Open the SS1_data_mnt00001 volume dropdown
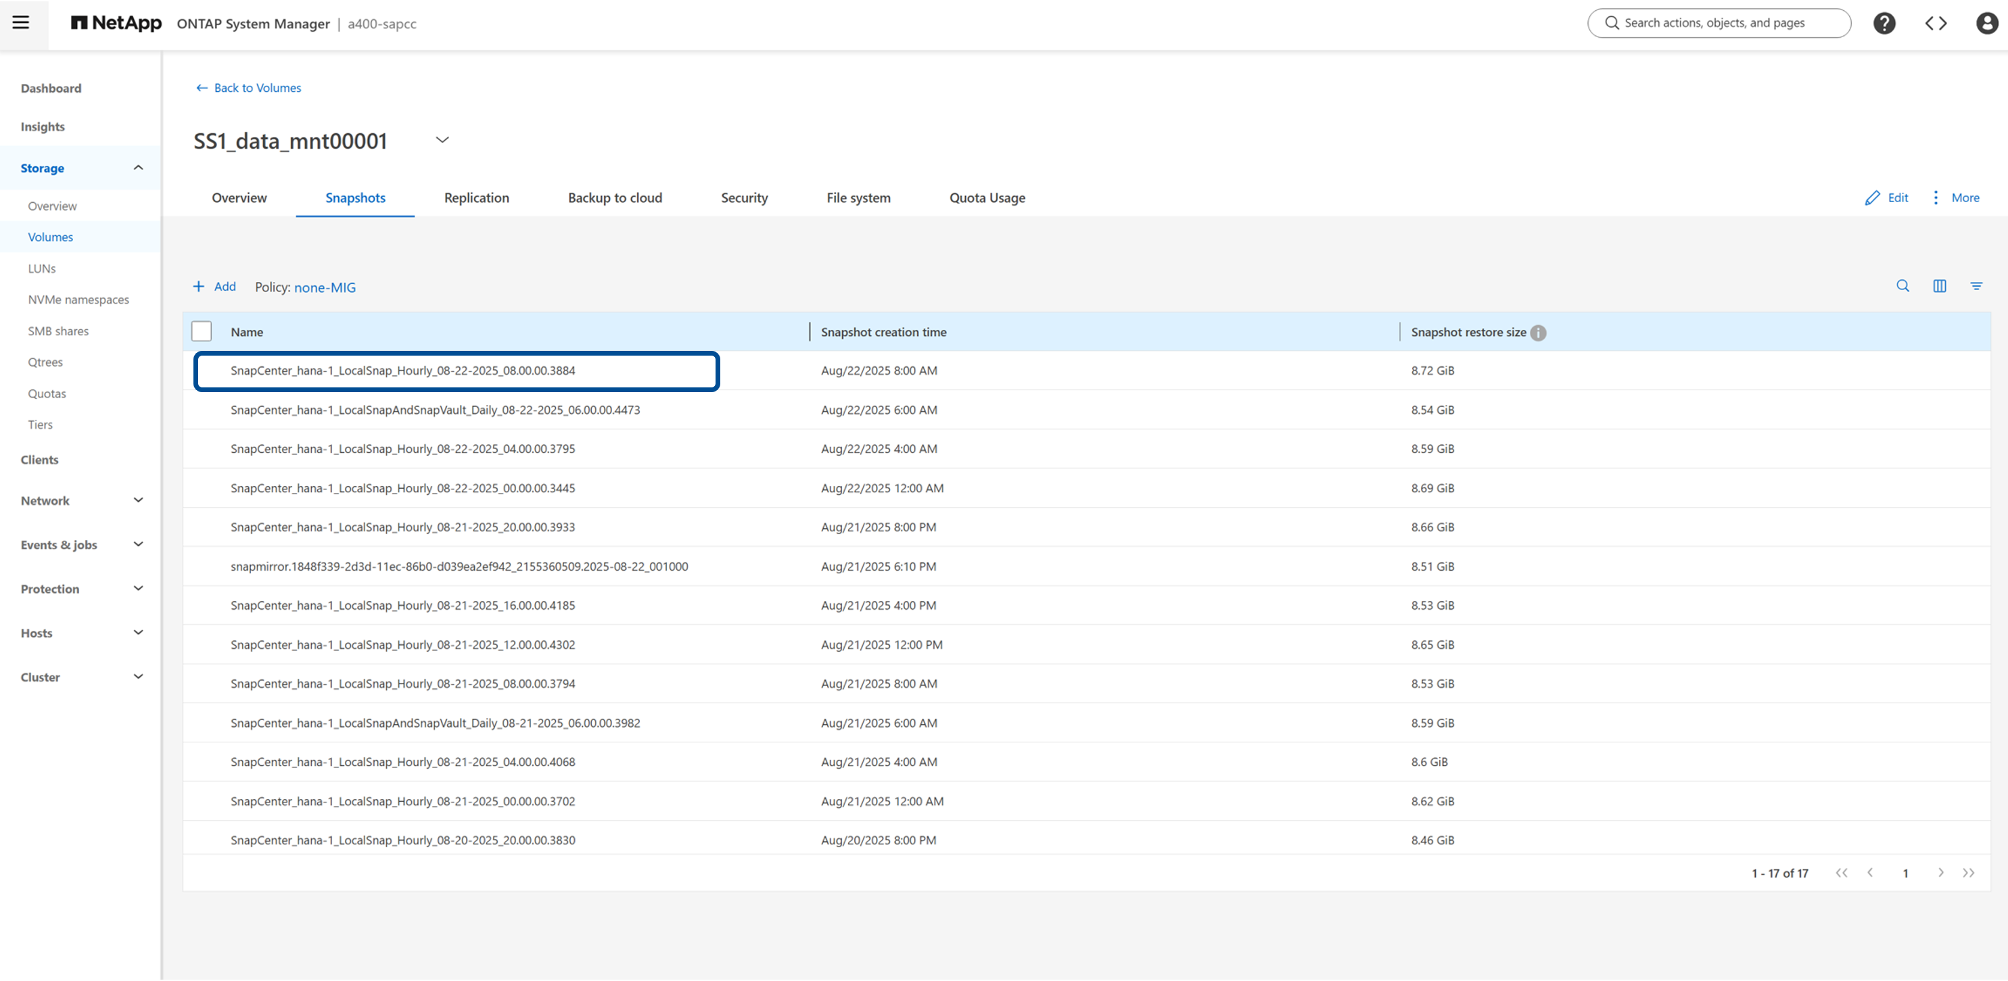Viewport: 2008px width, 981px height. click(442, 140)
